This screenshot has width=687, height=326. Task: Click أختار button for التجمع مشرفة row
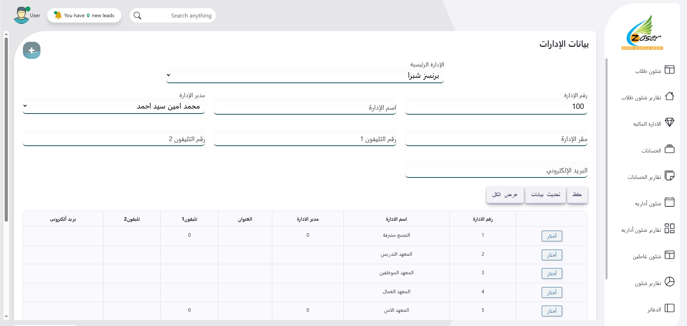pos(551,236)
